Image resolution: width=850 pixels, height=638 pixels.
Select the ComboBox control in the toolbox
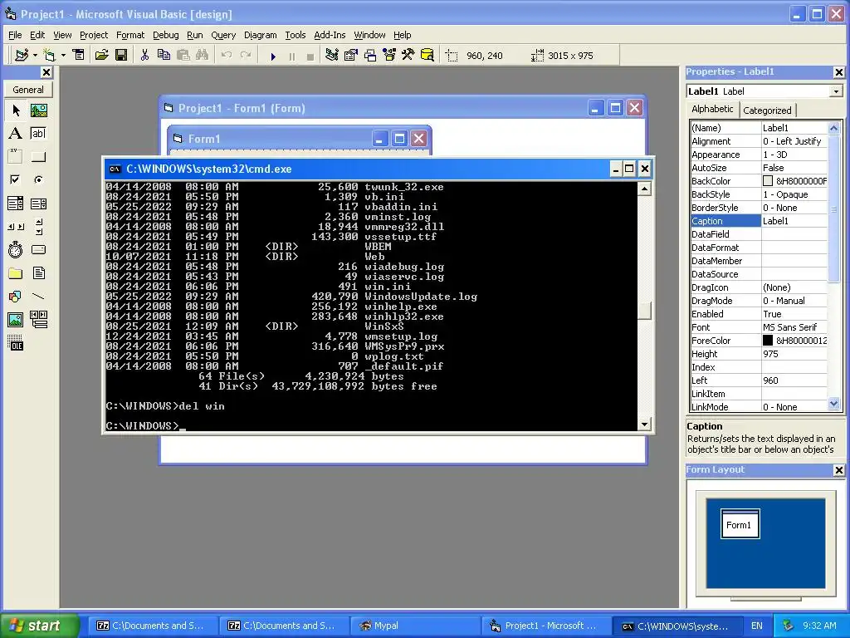(x=16, y=204)
